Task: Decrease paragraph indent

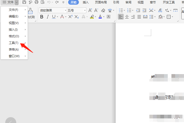Action: pyautogui.click(x=138, y=10)
